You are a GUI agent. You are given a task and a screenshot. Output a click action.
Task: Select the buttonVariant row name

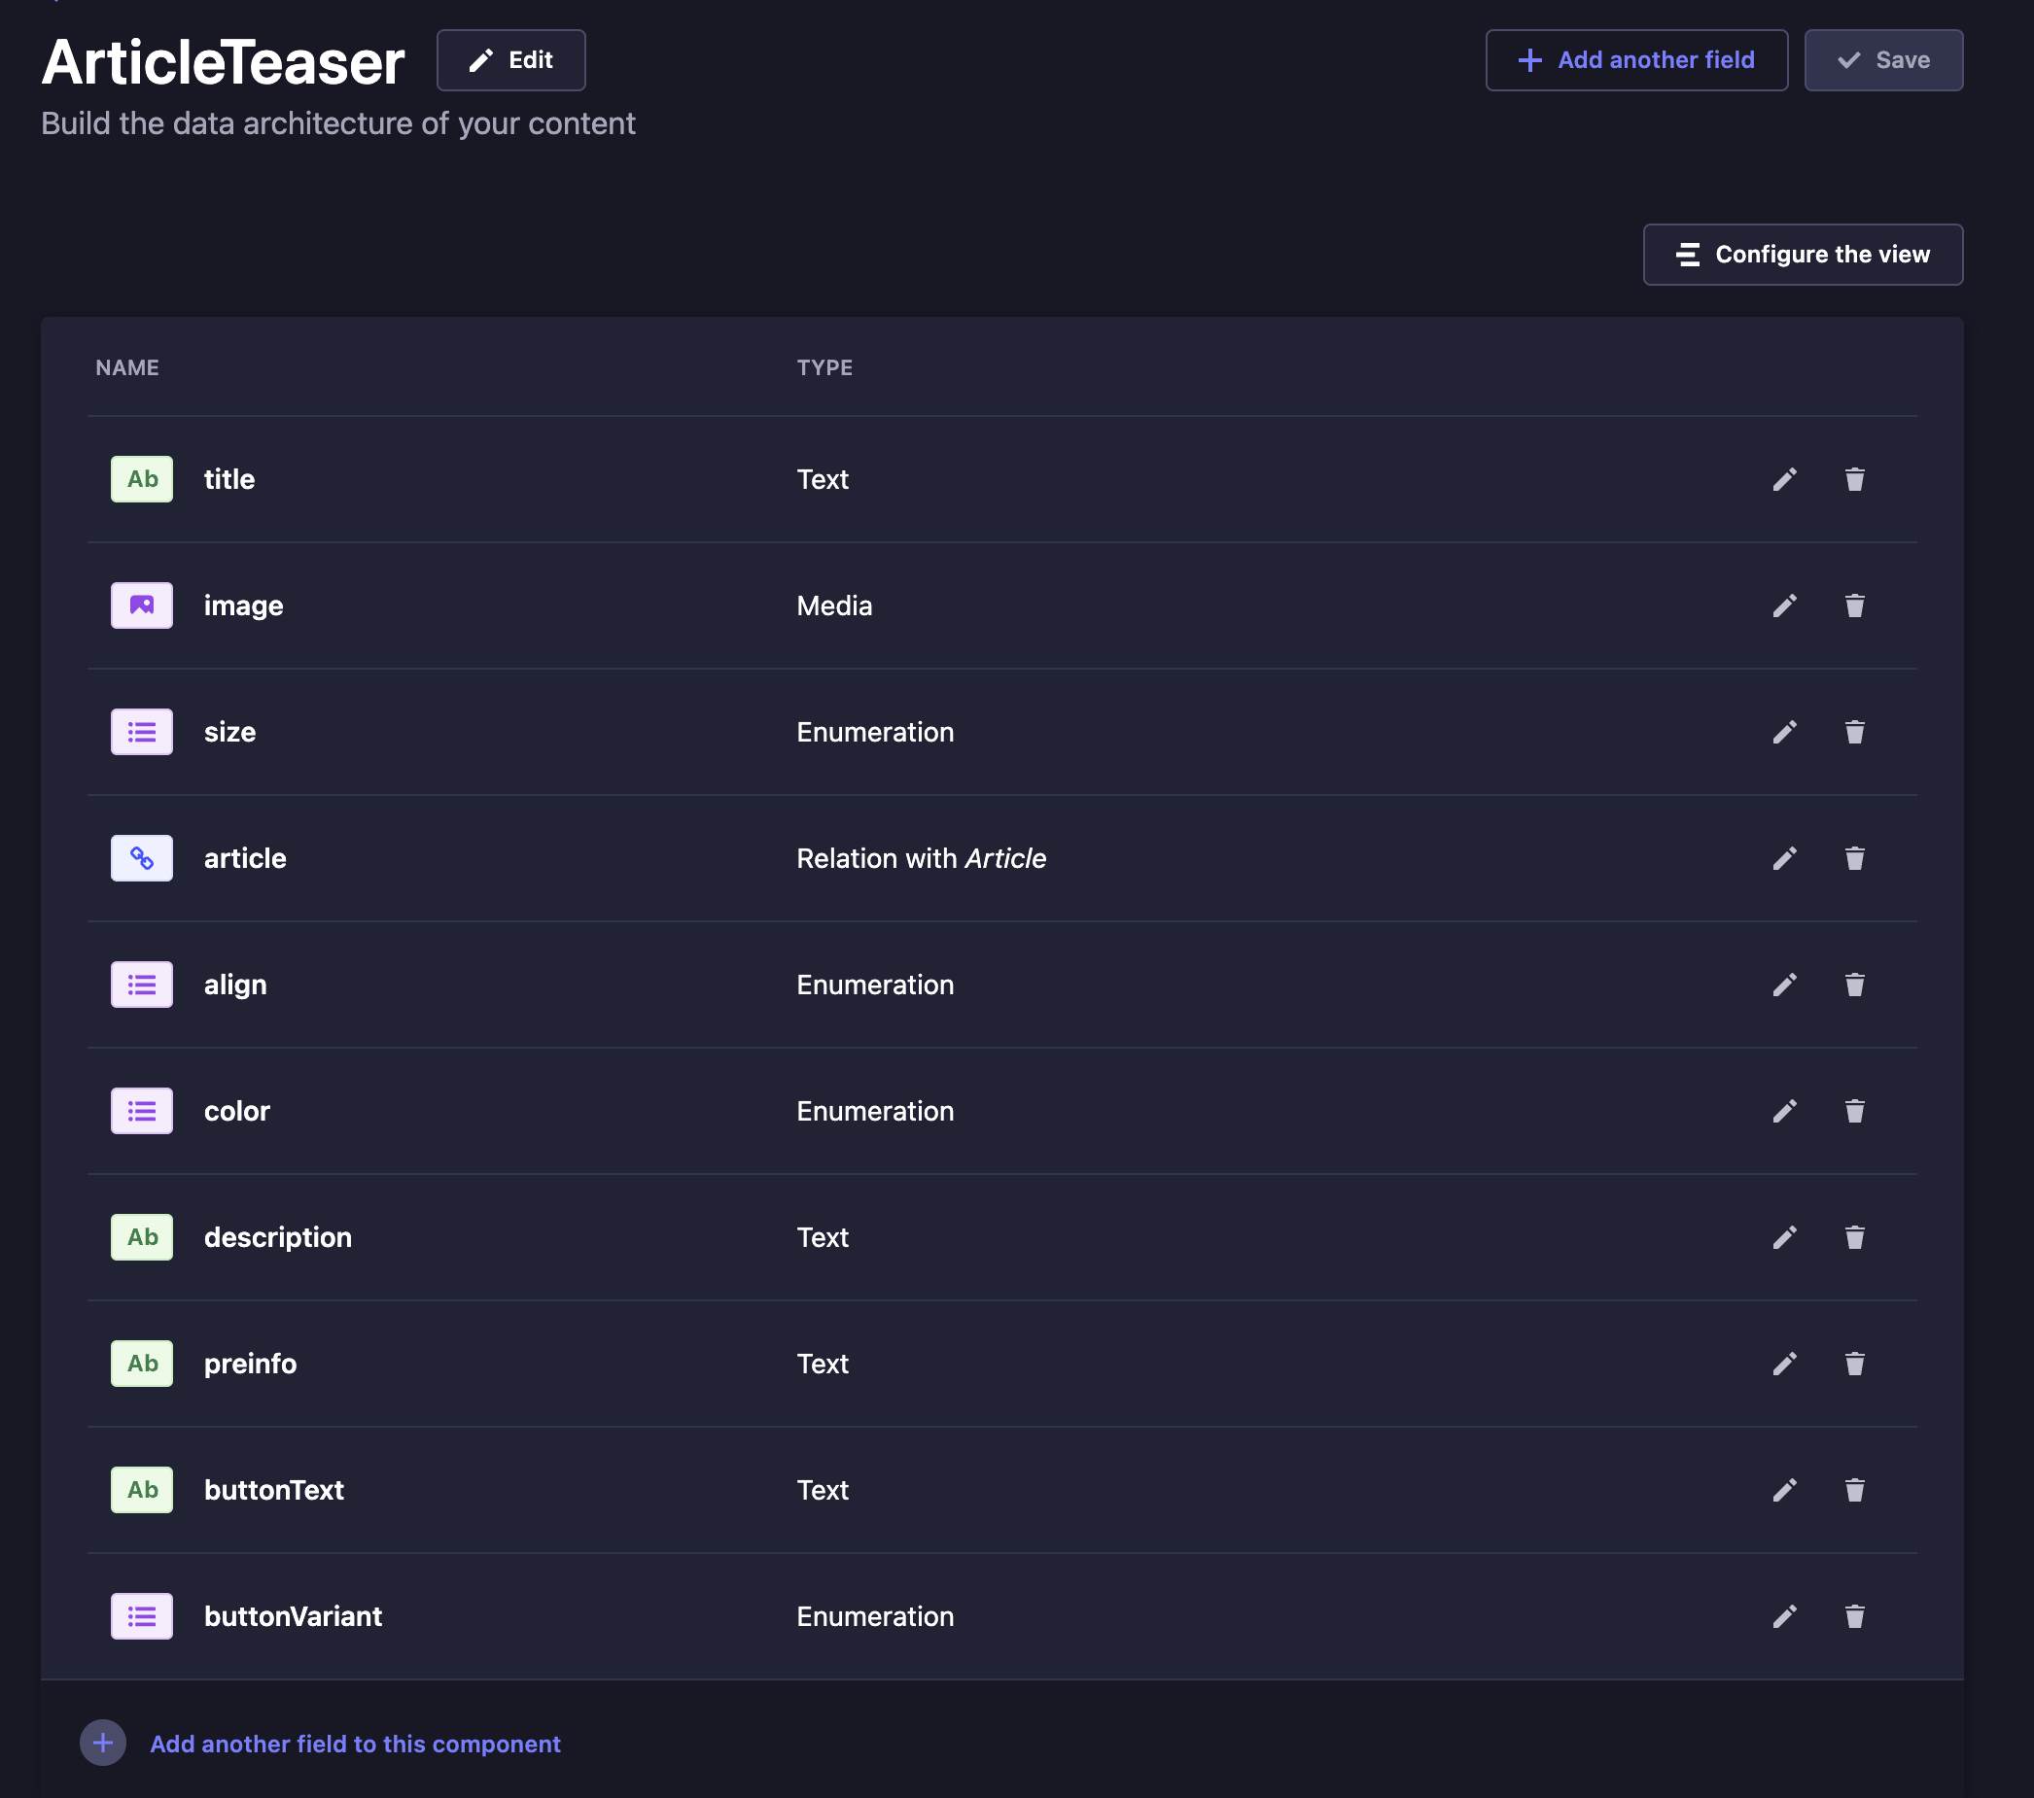coord(293,1616)
